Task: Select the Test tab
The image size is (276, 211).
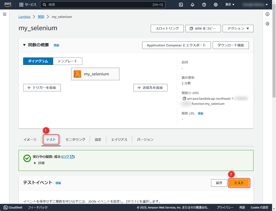Action: (x=51, y=140)
